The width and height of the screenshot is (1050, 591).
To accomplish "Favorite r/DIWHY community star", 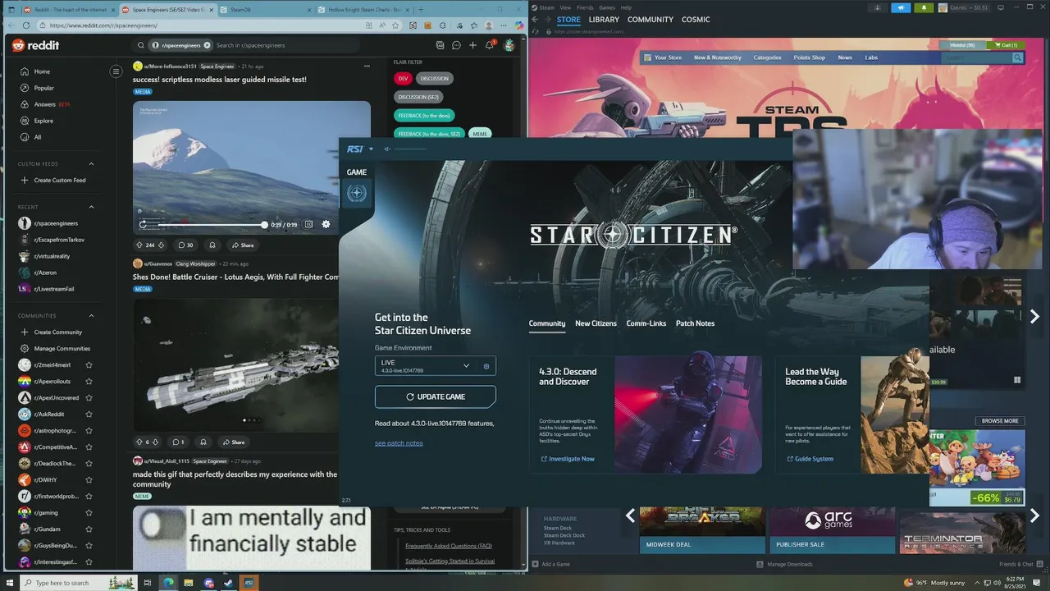I will point(89,479).
